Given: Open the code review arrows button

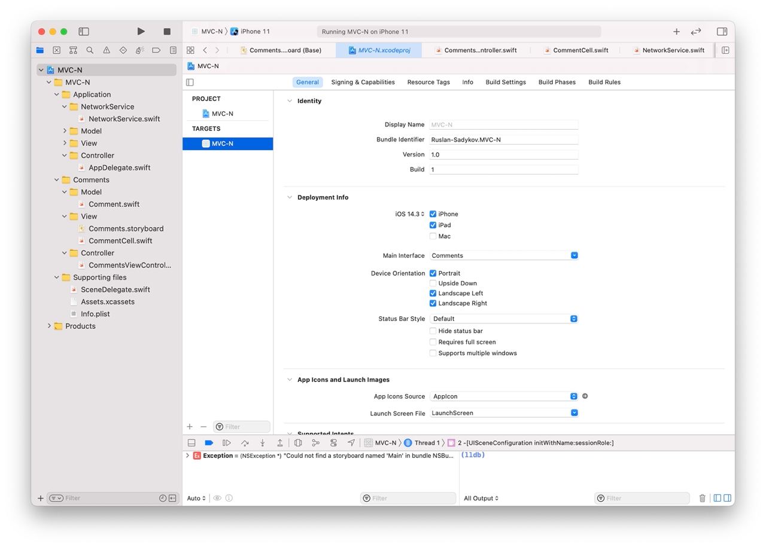Looking at the screenshot, I should click(696, 31).
